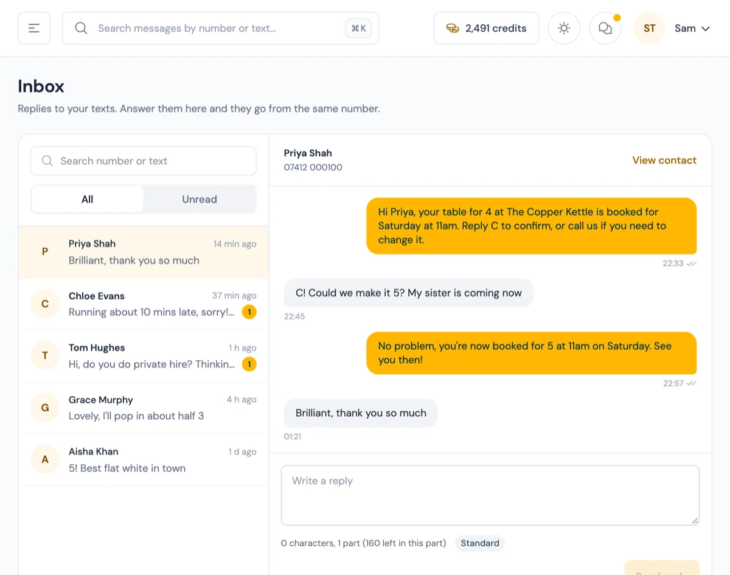Click the ⌘K shortcut badge
The width and height of the screenshot is (730, 575).
[358, 28]
